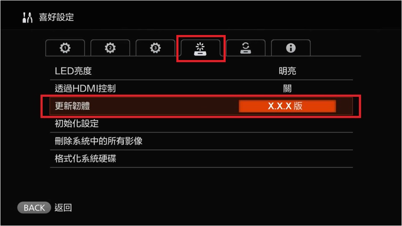The height and width of the screenshot is (226, 402).
Task: Click the BACK button
Action: pyautogui.click(x=34, y=208)
